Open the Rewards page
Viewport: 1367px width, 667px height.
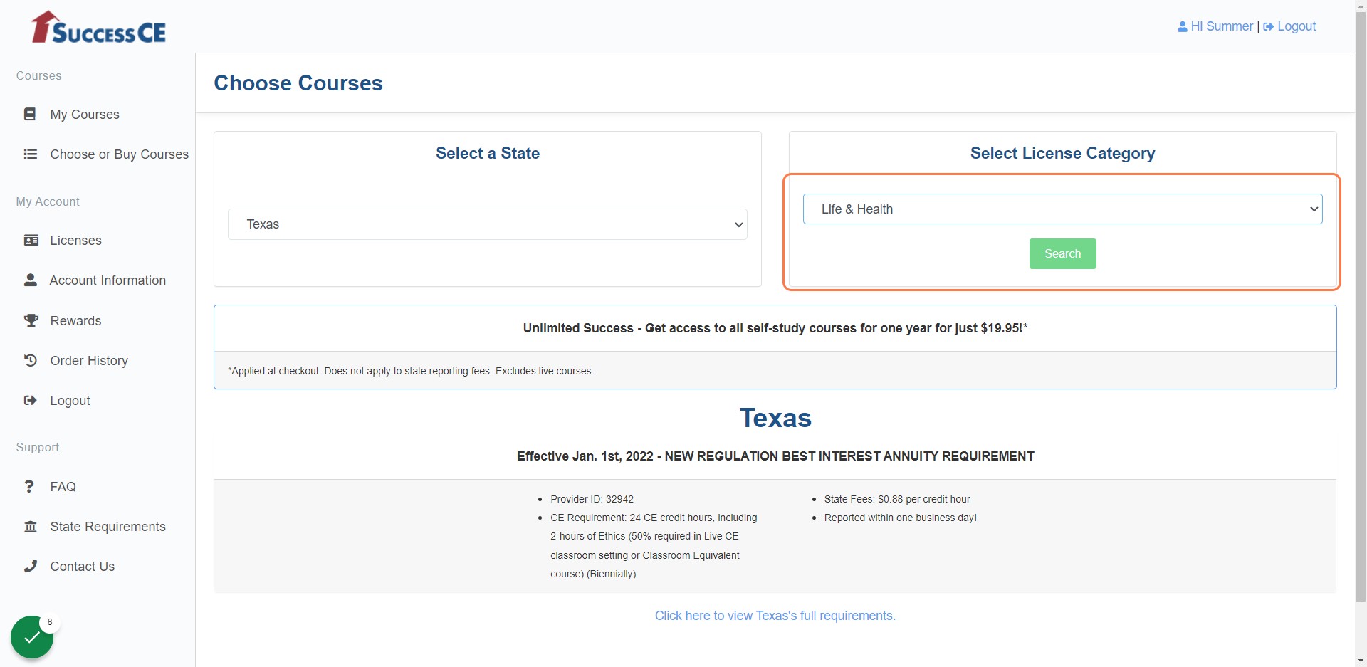click(75, 321)
